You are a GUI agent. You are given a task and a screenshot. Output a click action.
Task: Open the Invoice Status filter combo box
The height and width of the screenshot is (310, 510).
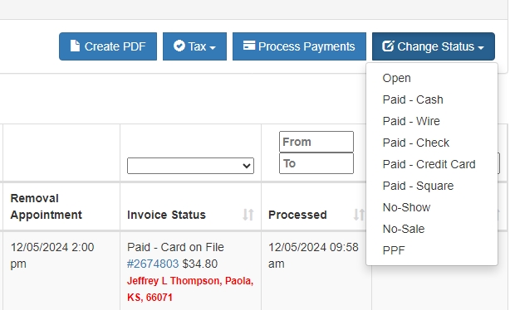point(190,166)
